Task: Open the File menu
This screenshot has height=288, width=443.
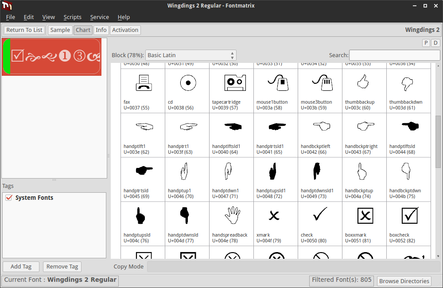Action: 11,17
